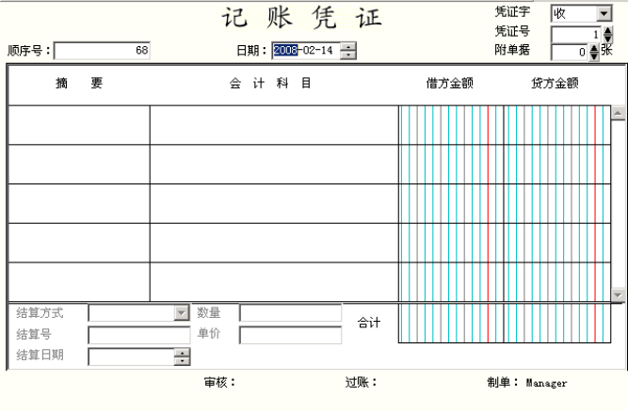This screenshot has width=628, height=412.
Task: Increase 附单据 count with up arrow
Action: (x=595, y=48)
